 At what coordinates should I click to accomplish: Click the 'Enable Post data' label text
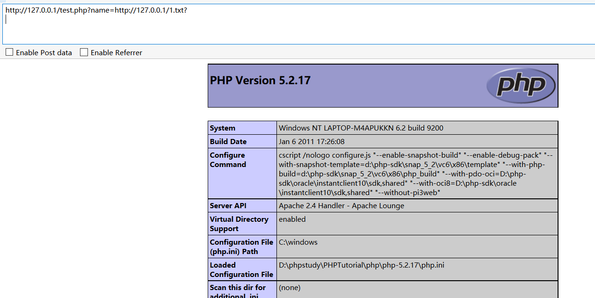44,53
